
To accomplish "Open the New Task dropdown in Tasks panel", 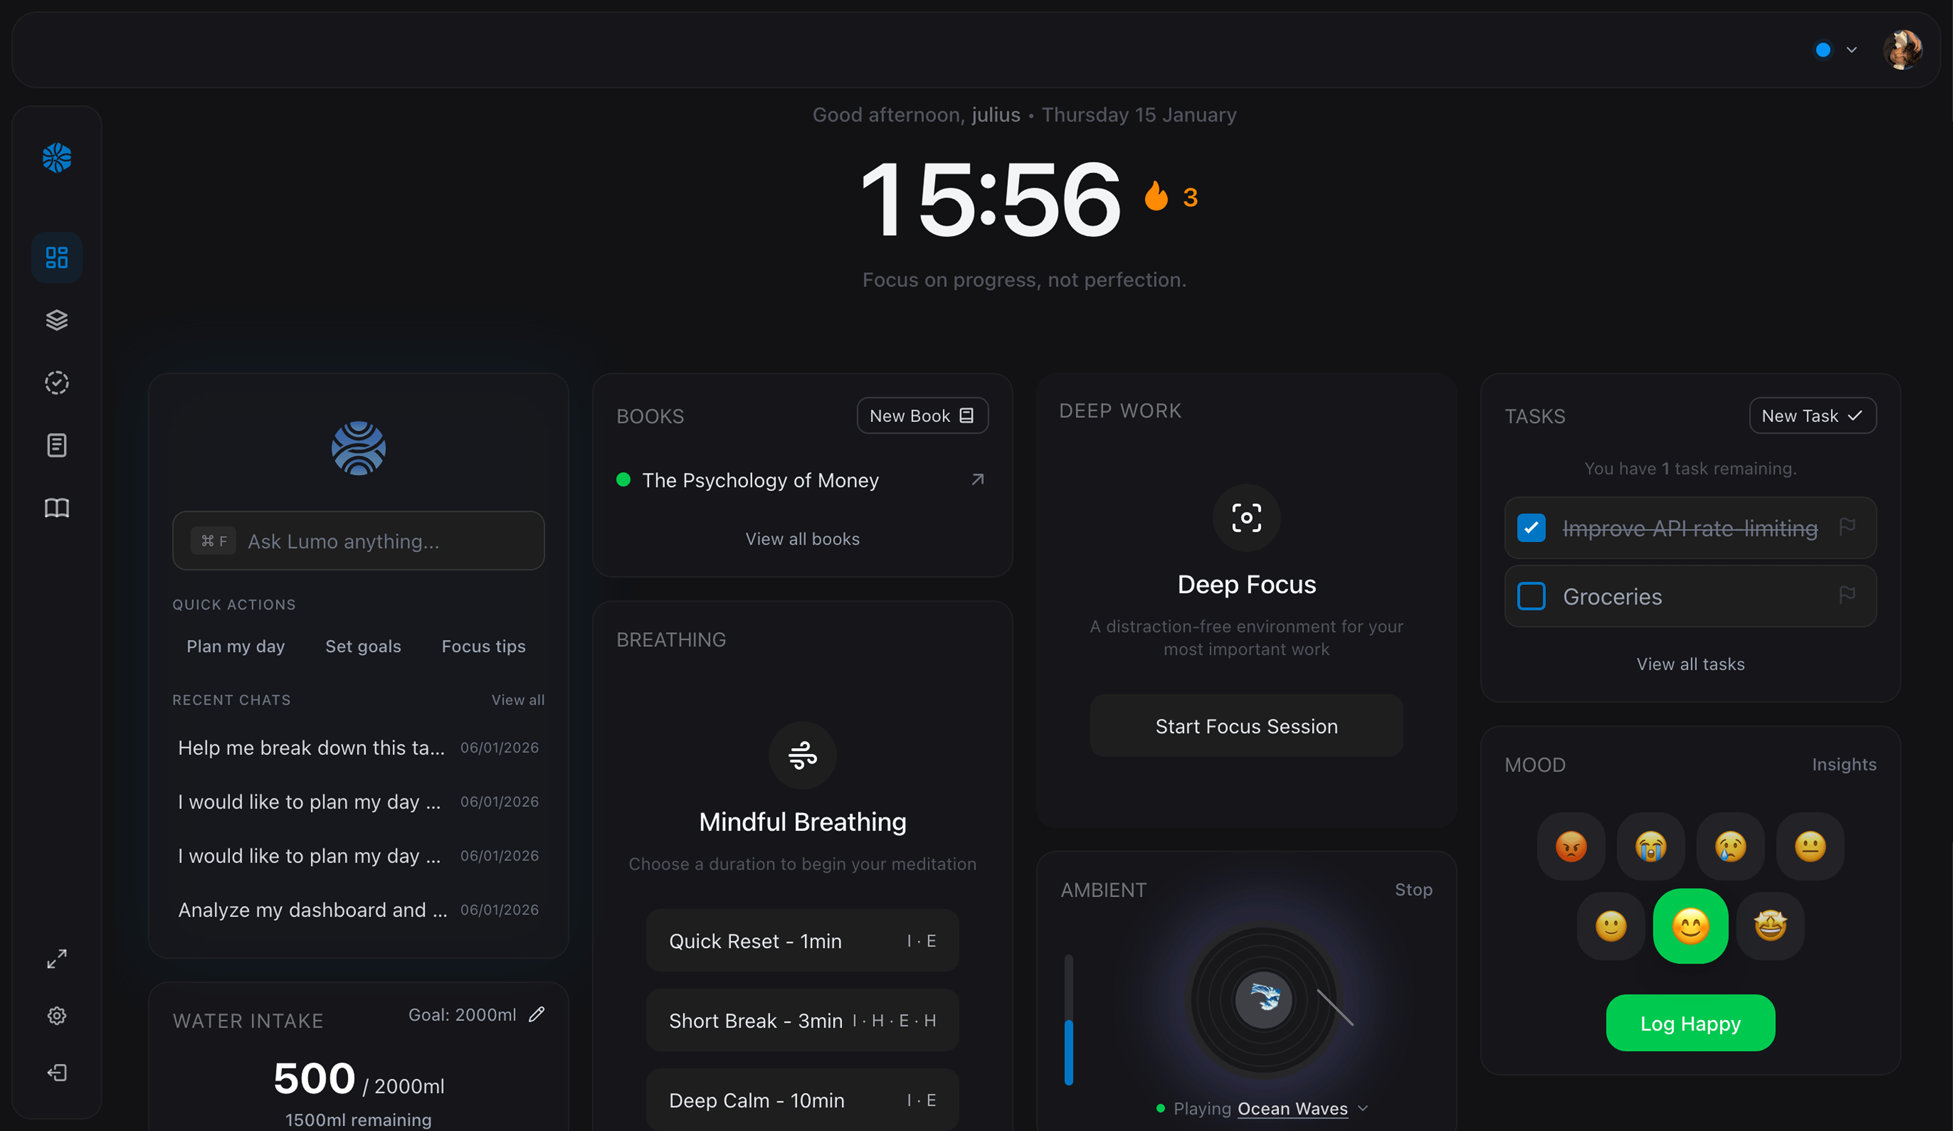I will (1813, 415).
